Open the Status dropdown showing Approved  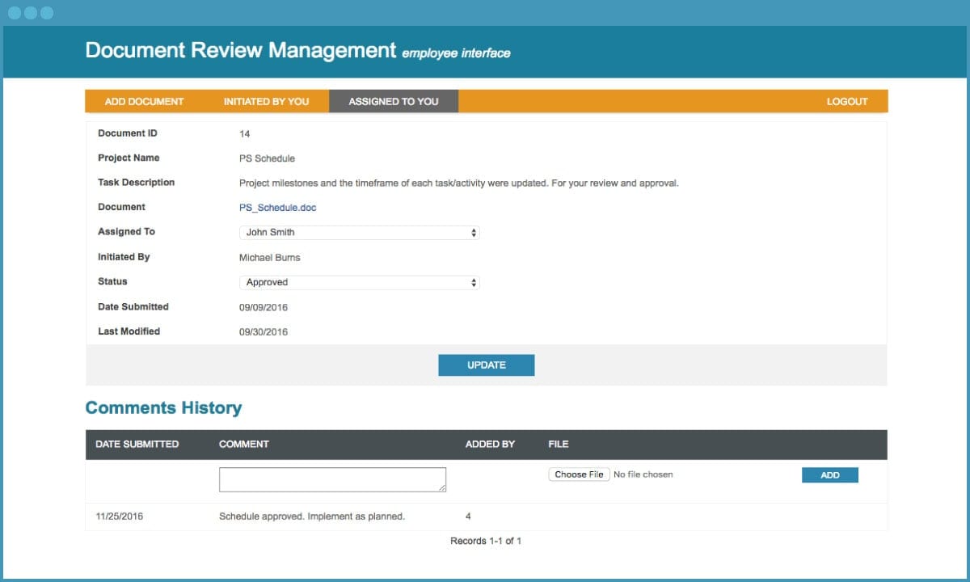[359, 282]
